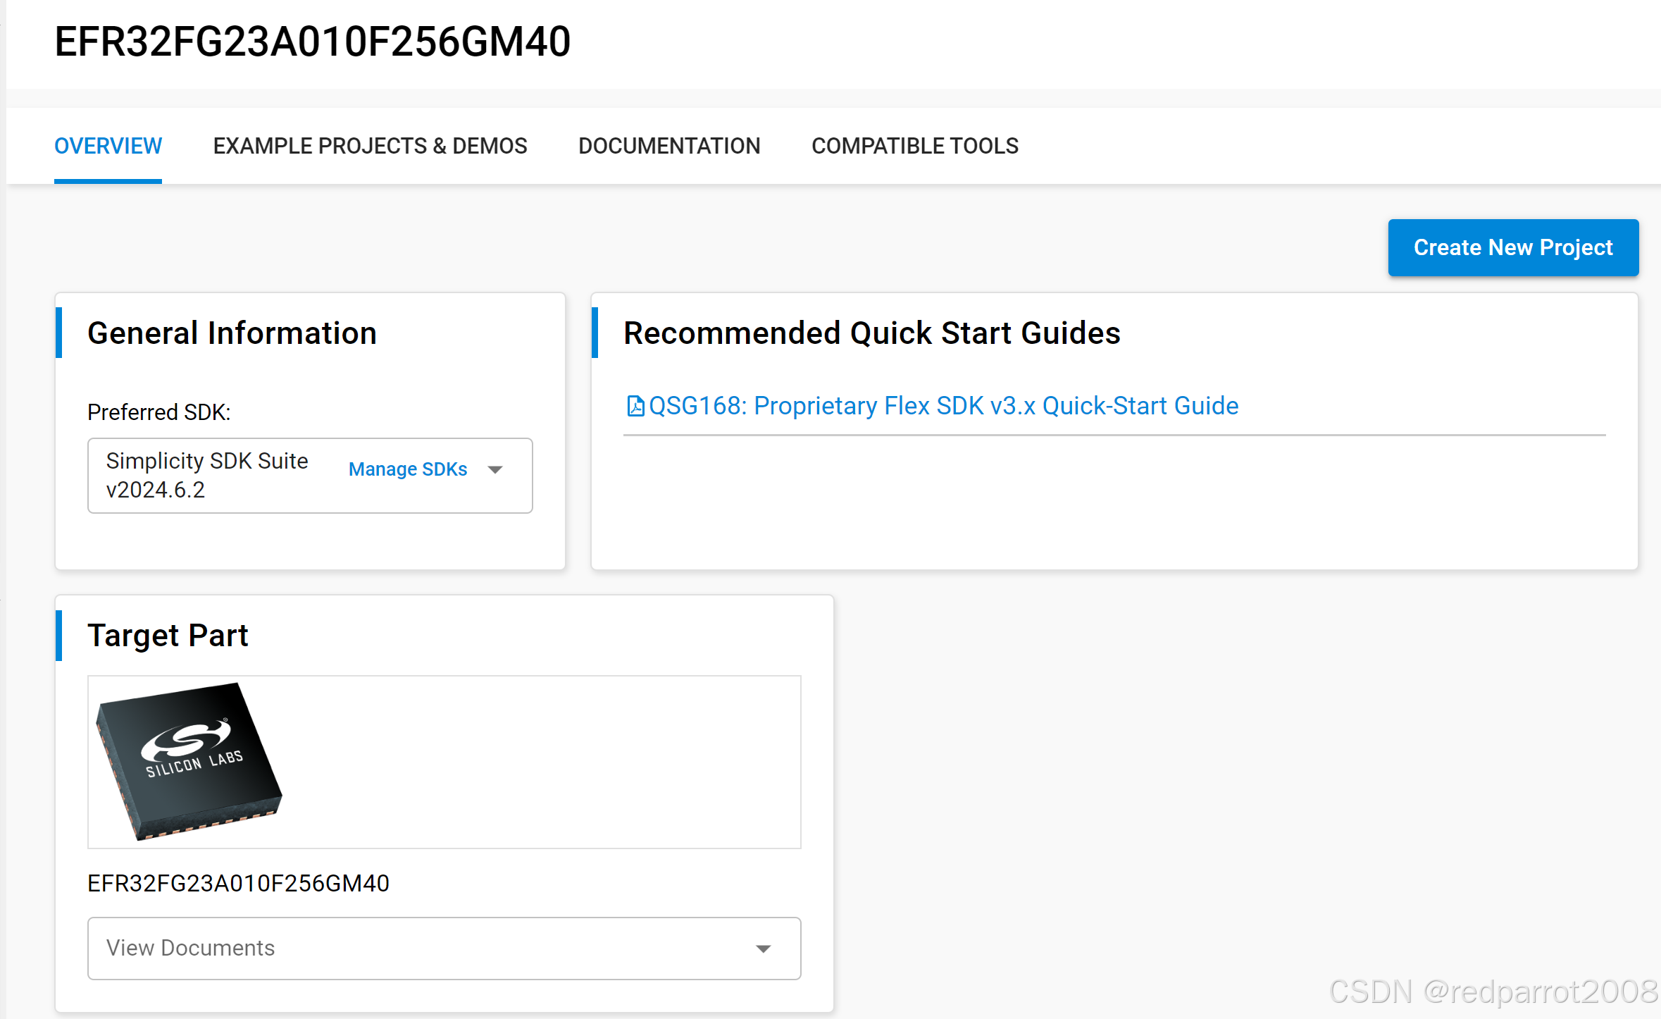This screenshot has height=1019, width=1661.
Task: Click the Manage SDKs link
Action: (408, 469)
